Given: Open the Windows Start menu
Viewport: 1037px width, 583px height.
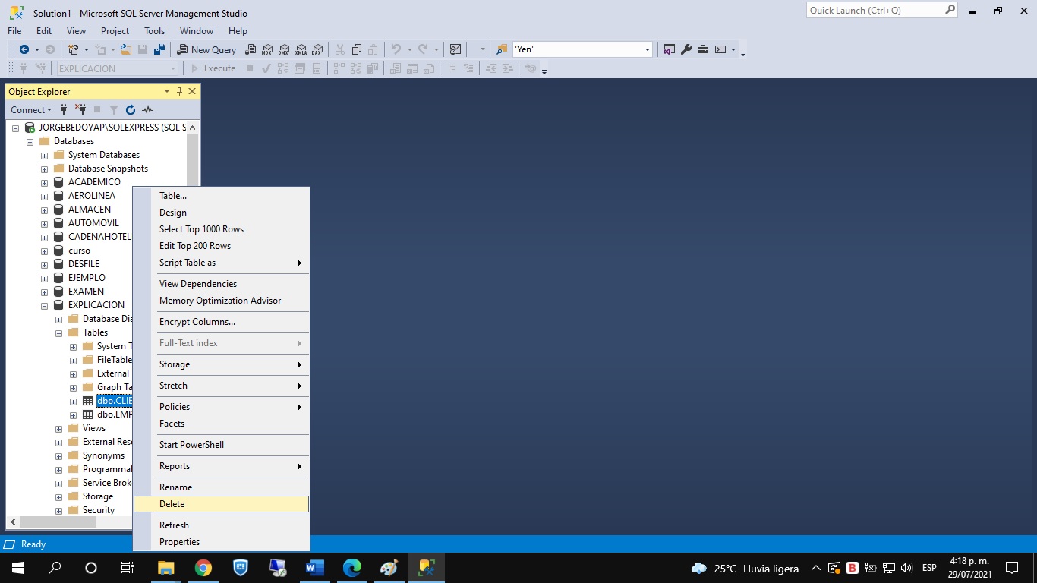Looking at the screenshot, I should point(17,568).
